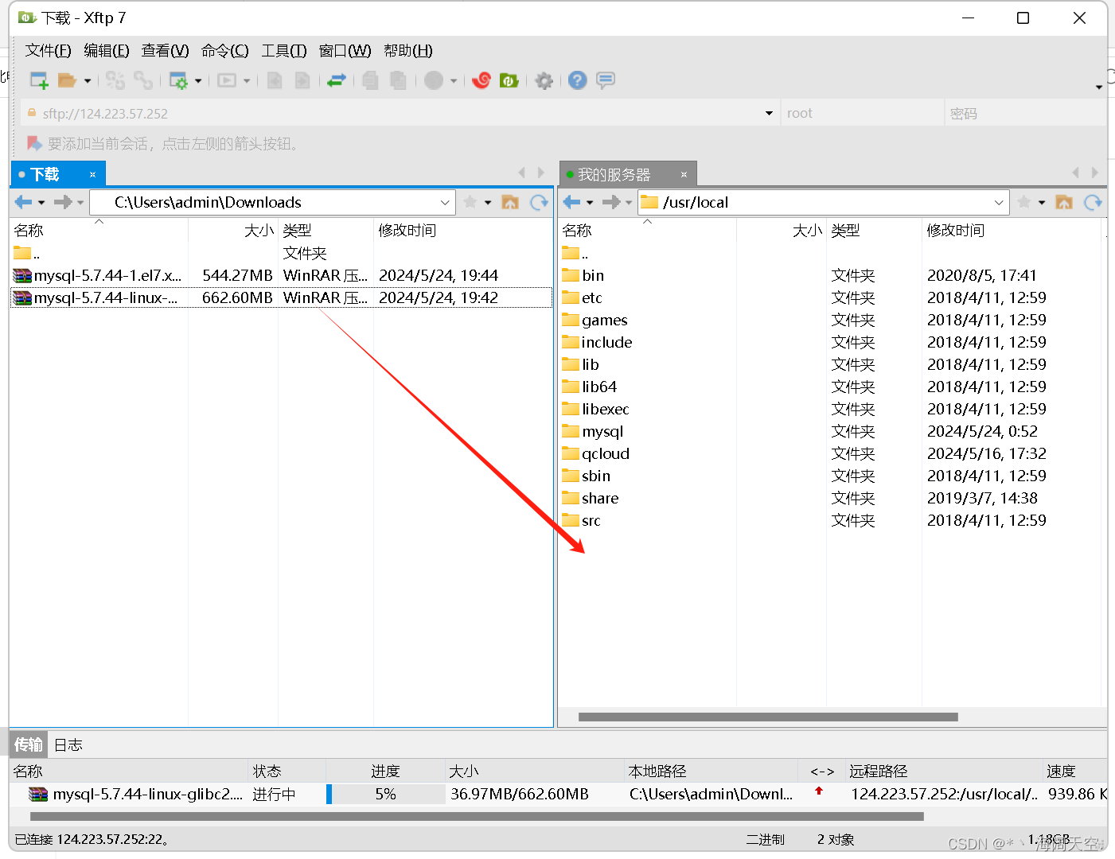
Task: Close the 下载 local tab
Action: tap(92, 174)
